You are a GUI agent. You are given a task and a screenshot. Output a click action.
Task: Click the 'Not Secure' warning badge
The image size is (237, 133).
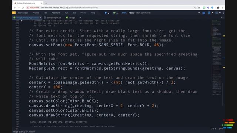[33, 7]
